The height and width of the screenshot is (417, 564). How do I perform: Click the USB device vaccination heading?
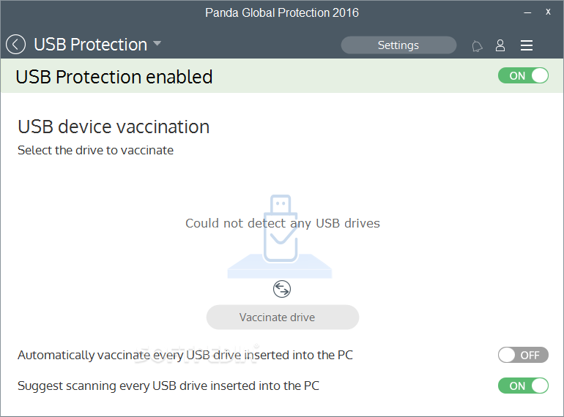tap(114, 127)
